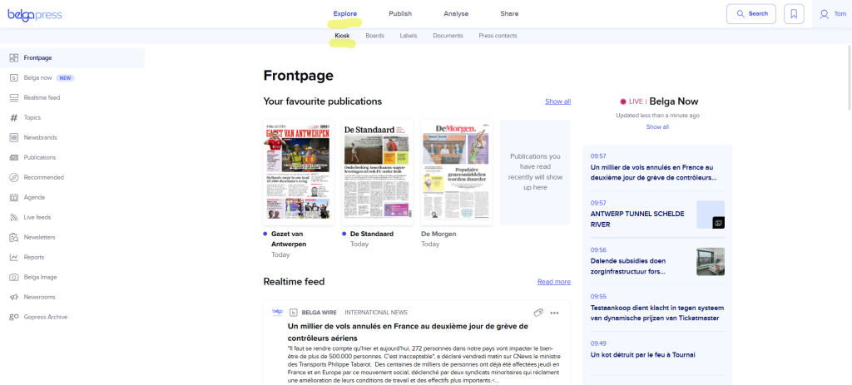
Task: Click the Gazet van Antwerpen title text
Action: coord(289,239)
